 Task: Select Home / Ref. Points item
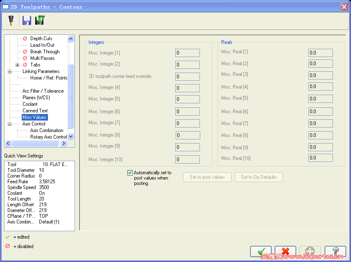(49, 78)
